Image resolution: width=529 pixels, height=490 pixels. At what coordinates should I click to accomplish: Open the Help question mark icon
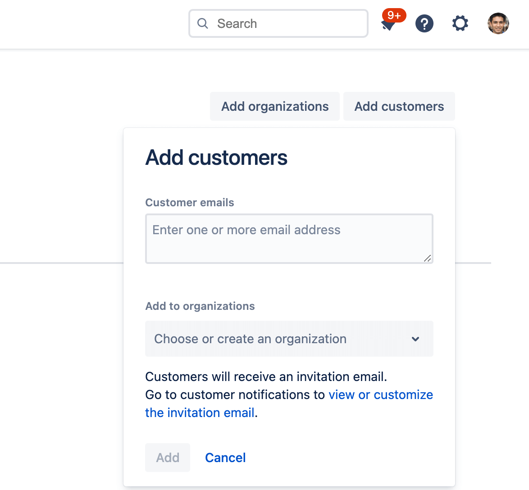[x=424, y=23]
